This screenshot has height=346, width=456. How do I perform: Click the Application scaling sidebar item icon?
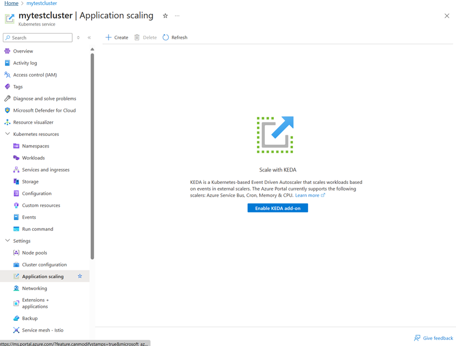click(16, 277)
